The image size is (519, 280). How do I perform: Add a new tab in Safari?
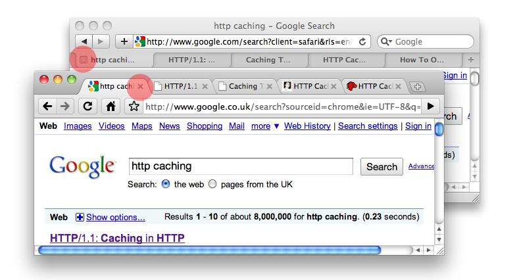[x=471, y=60]
